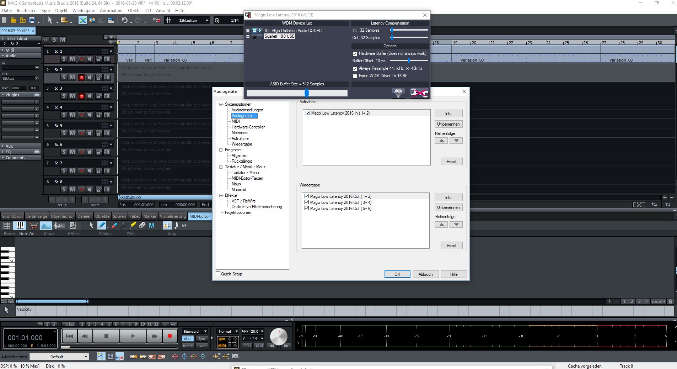Click the wrench tools icon in Low Latency window
Image resolution: width=677 pixels, height=369 pixels.
[419, 93]
